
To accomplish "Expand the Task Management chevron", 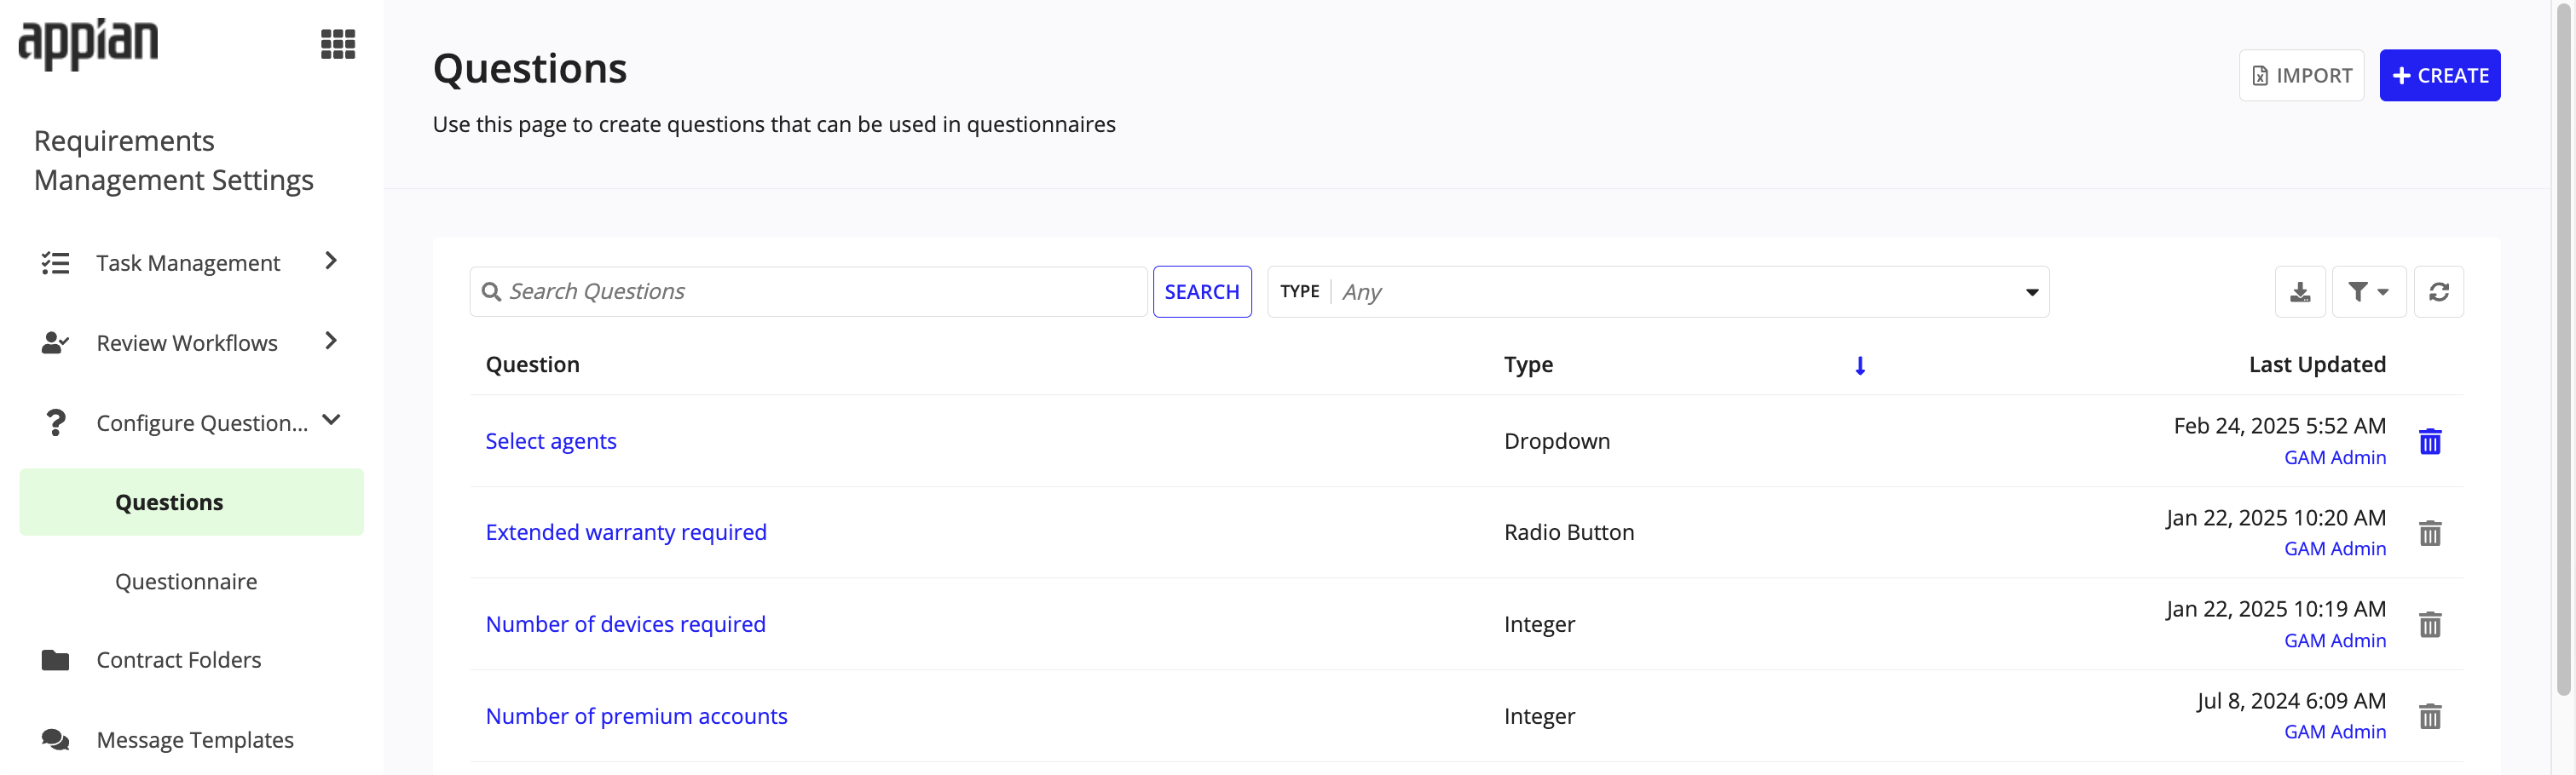I will 331,261.
